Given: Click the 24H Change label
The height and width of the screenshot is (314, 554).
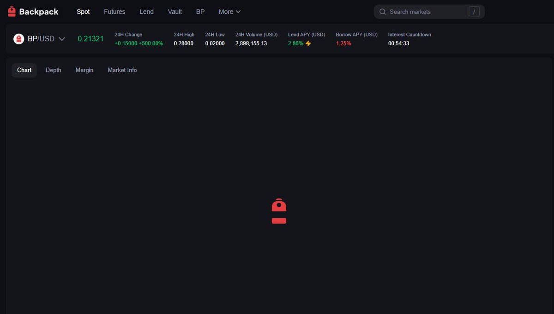Looking at the screenshot, I should pyautogui.click(x=128, y=35).
